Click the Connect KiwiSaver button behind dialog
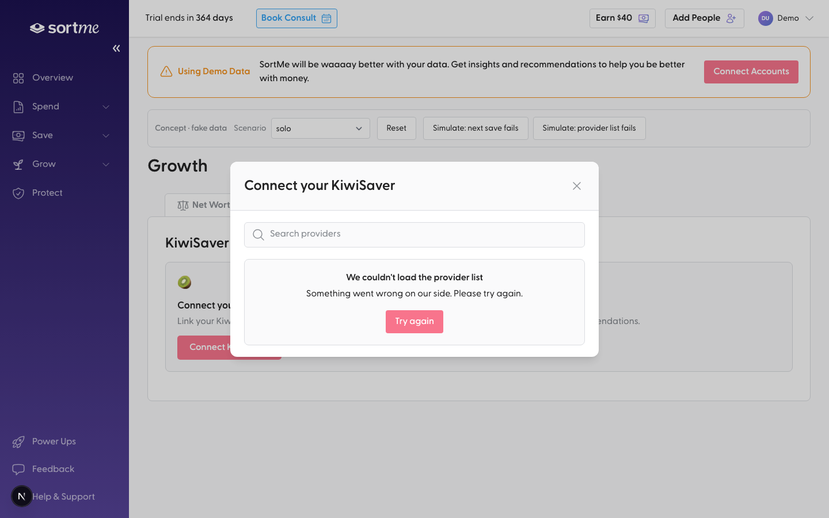Viewport: 829px width, 518px height. [204, 348]
